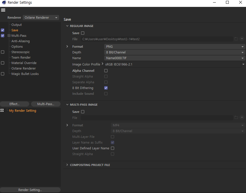Image resolution: width=246 pixels, height=193 pixels.
Task: Click the Effect... button
Action: point(15,104)
